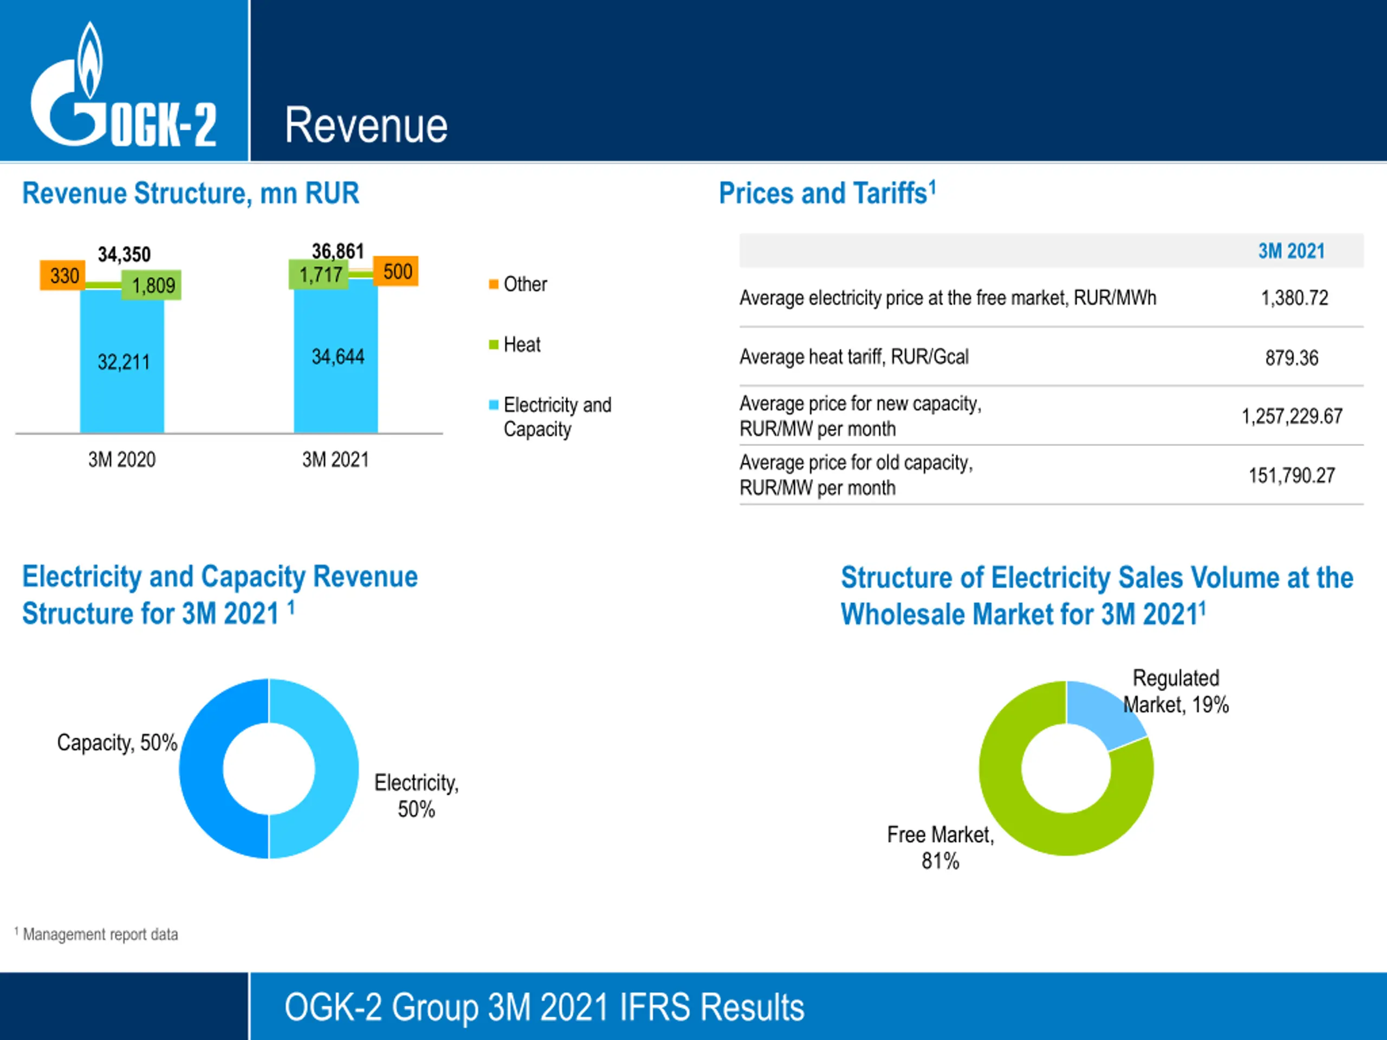Screen dimensions: 1387x1040
Task: Click the 1,257,229.67 table value
Action: click(x=1292, y=416)
